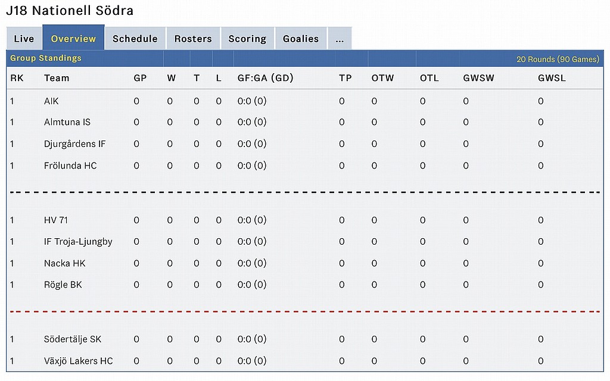The width and height of the screenshot is (610, 381).
Task: Go to the Goalies tab
Action: coord(301,39)
